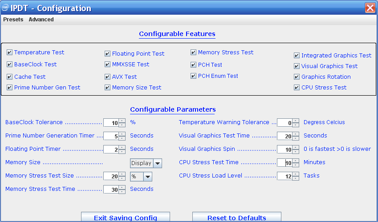Close the IPDT Configuration window
Image resolution: width=378 pixels, height=222 pixels.
click(x=370, y=8)
